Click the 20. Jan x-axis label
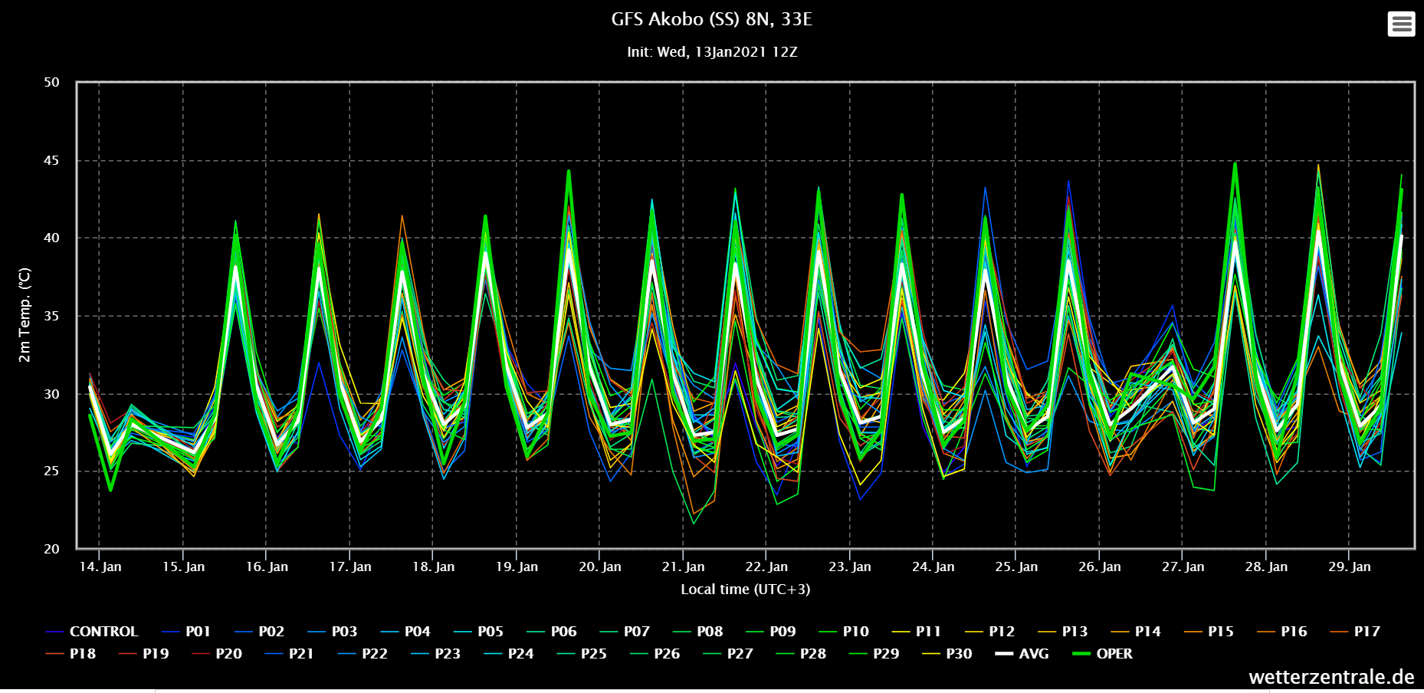This screenshot has width=1424, height=693. coord(599,567)
